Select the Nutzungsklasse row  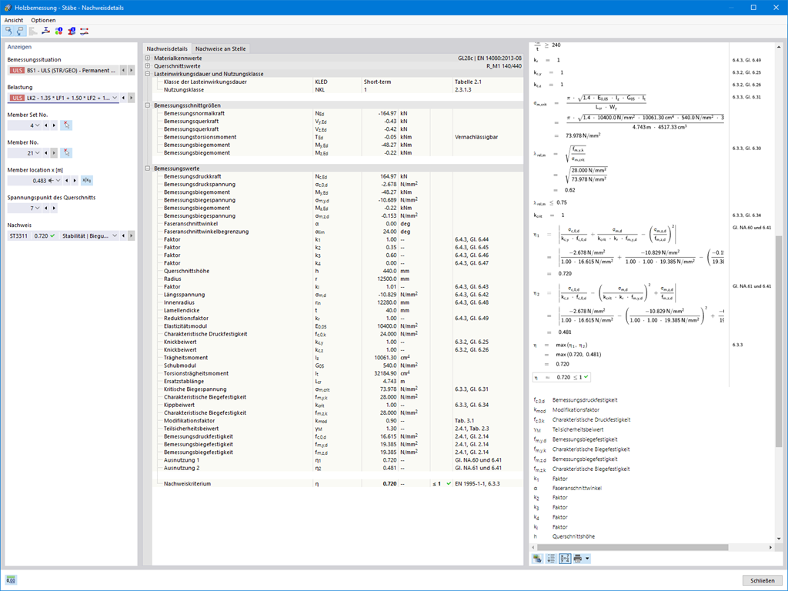coord(337,89)
